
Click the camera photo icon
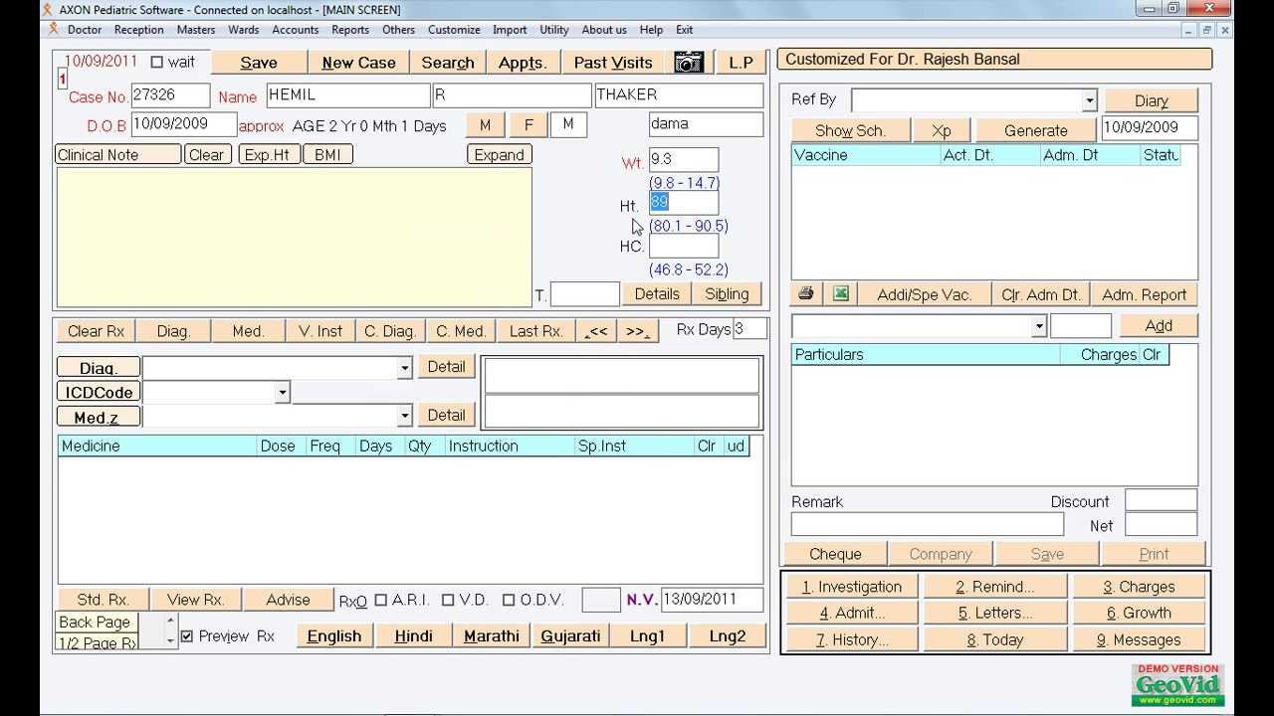(x=689, y=63)
